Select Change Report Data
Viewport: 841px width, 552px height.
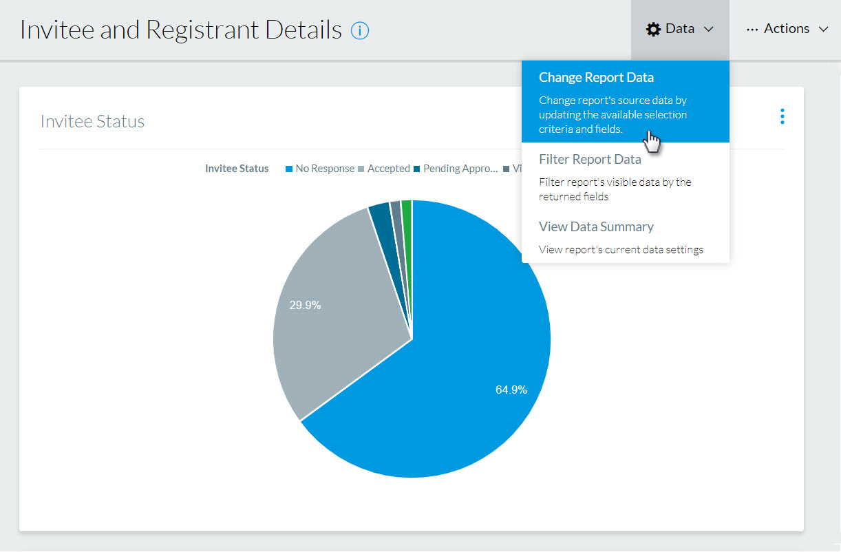[596, 77]
